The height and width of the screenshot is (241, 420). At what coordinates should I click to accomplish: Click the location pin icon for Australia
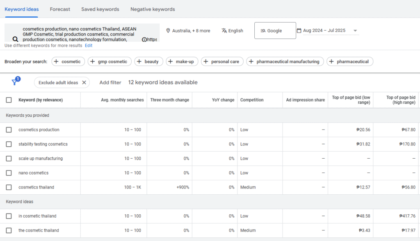[168, 31]
